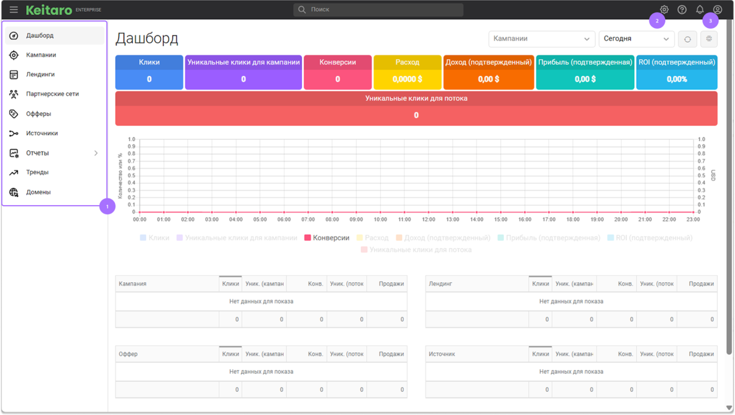Screen dimensions: 735x415
Task: Open the Кампании dropdown filter
Action: pyautogui.click(x=542, y=39)
